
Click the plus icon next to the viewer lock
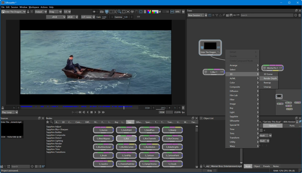[32, 12]
